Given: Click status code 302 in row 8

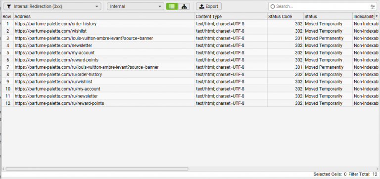Looking at the screenshot, I should click(x=298, y=74).
